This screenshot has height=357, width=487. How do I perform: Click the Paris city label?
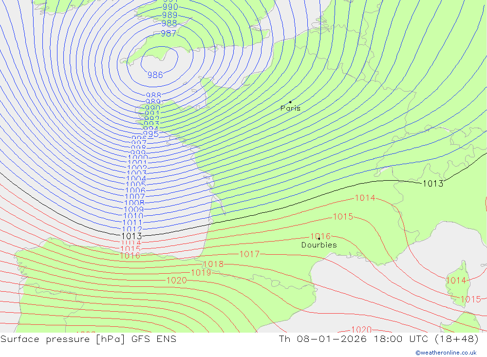coord(290,108)
